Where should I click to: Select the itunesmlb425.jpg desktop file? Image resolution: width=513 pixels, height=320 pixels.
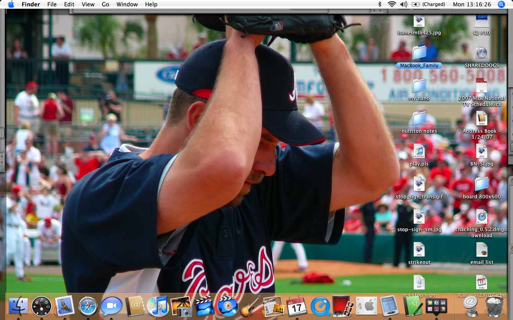(x=419, y=26)
